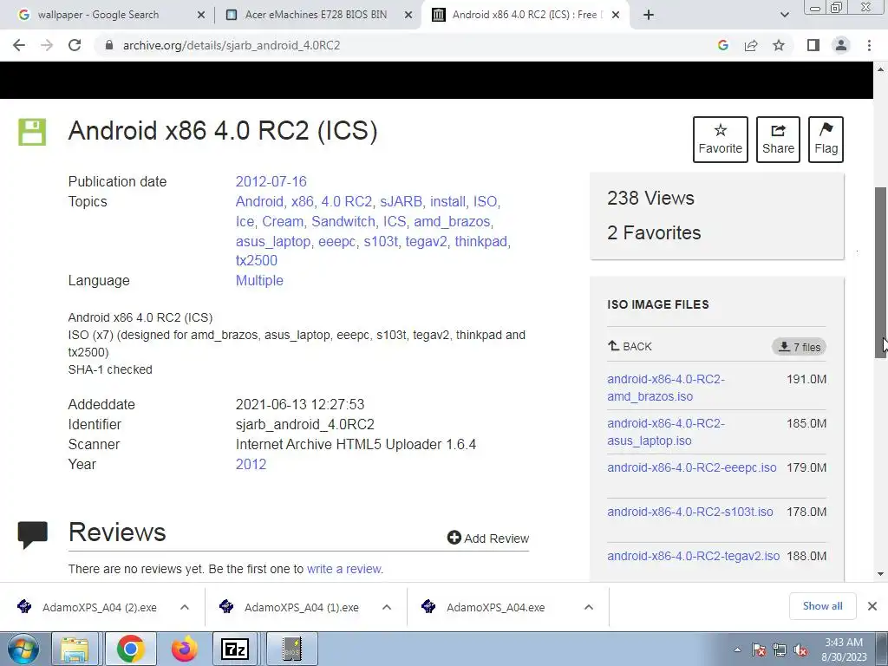Open the Chrome three-dot menu
The height and width of the screenshot is (666, 888).
point(869,45)
